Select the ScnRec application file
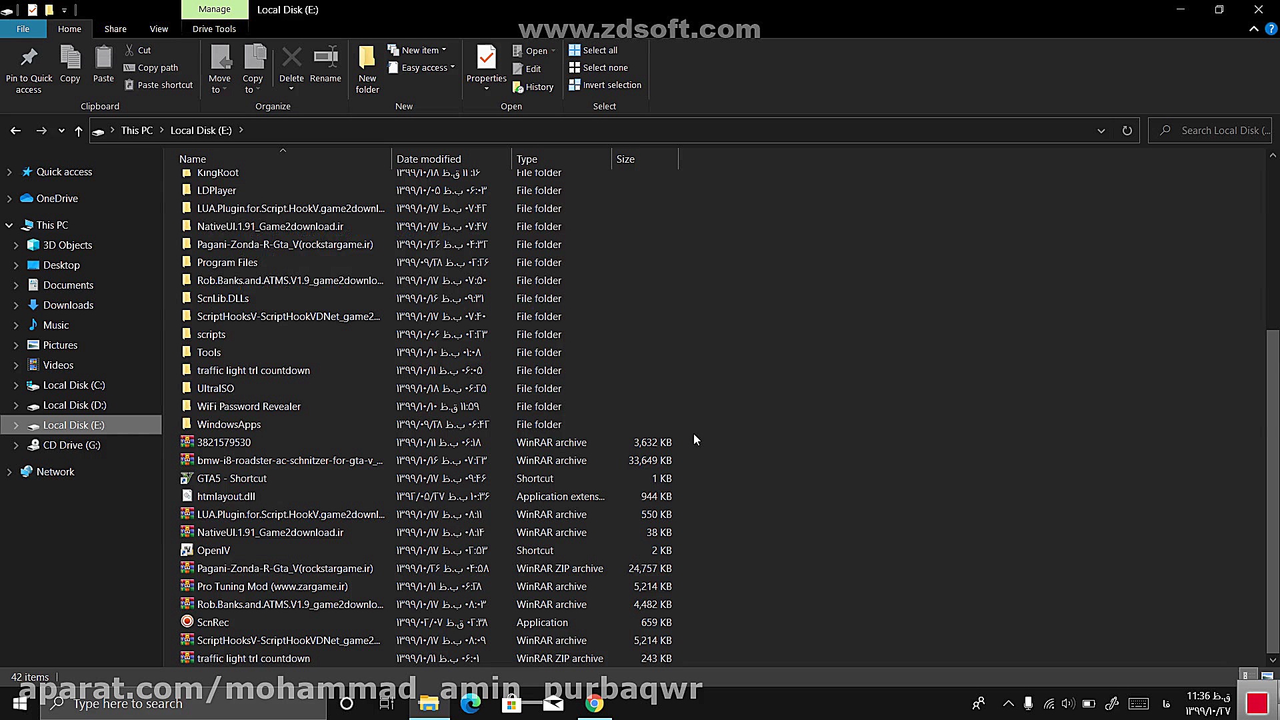Viewport: 1280px width, 720px height. tap(213, 622)
